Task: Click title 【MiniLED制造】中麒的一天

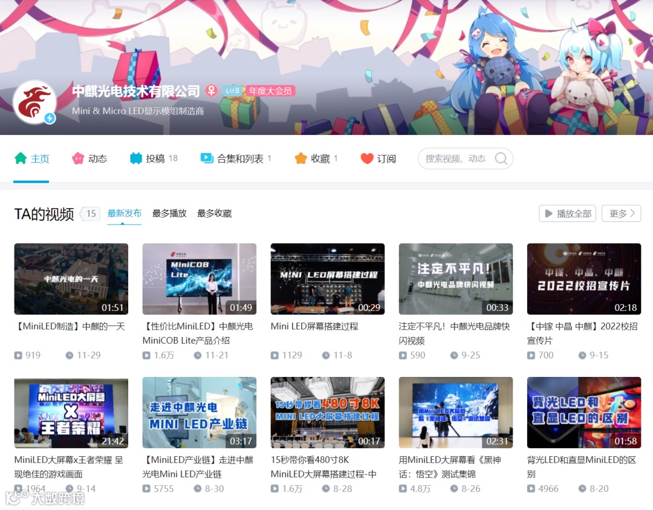Action: click(70, 326)
